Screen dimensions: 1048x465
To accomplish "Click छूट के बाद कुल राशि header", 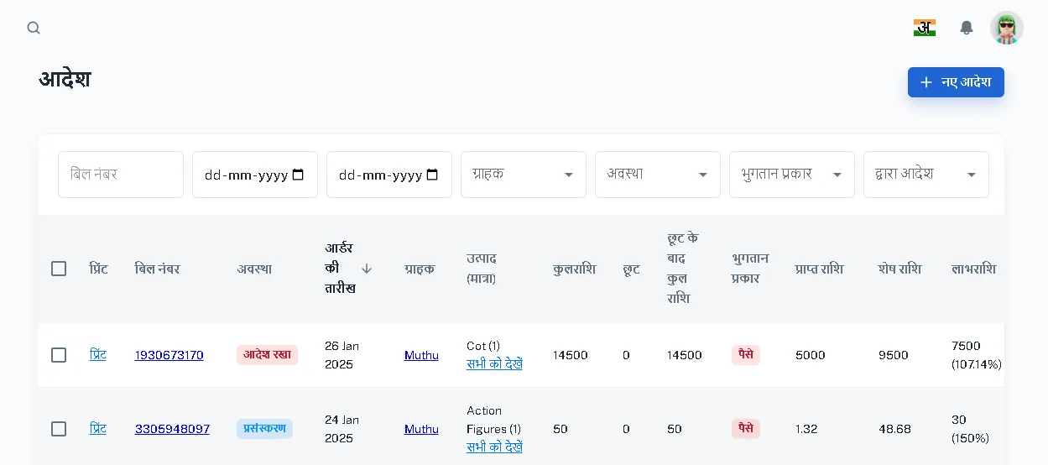I will (682, 269).
